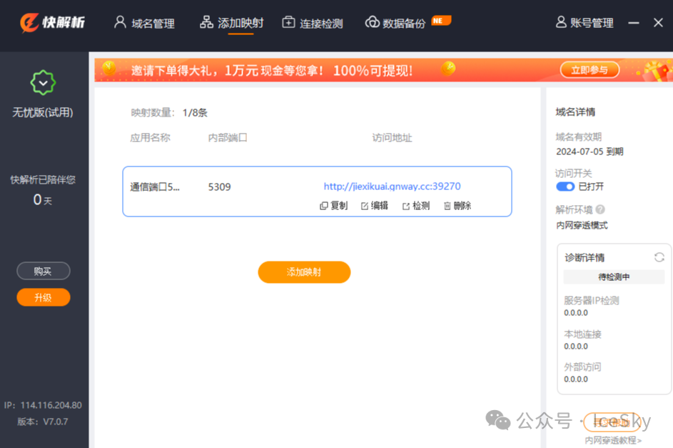The width and height of the screenshot is (673, 448).
Task: Minimize the 快解析 window
Action: [634, 23]
